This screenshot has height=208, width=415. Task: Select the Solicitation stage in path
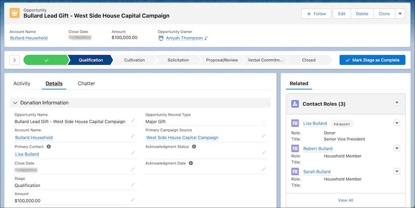(x=178, y=60)
